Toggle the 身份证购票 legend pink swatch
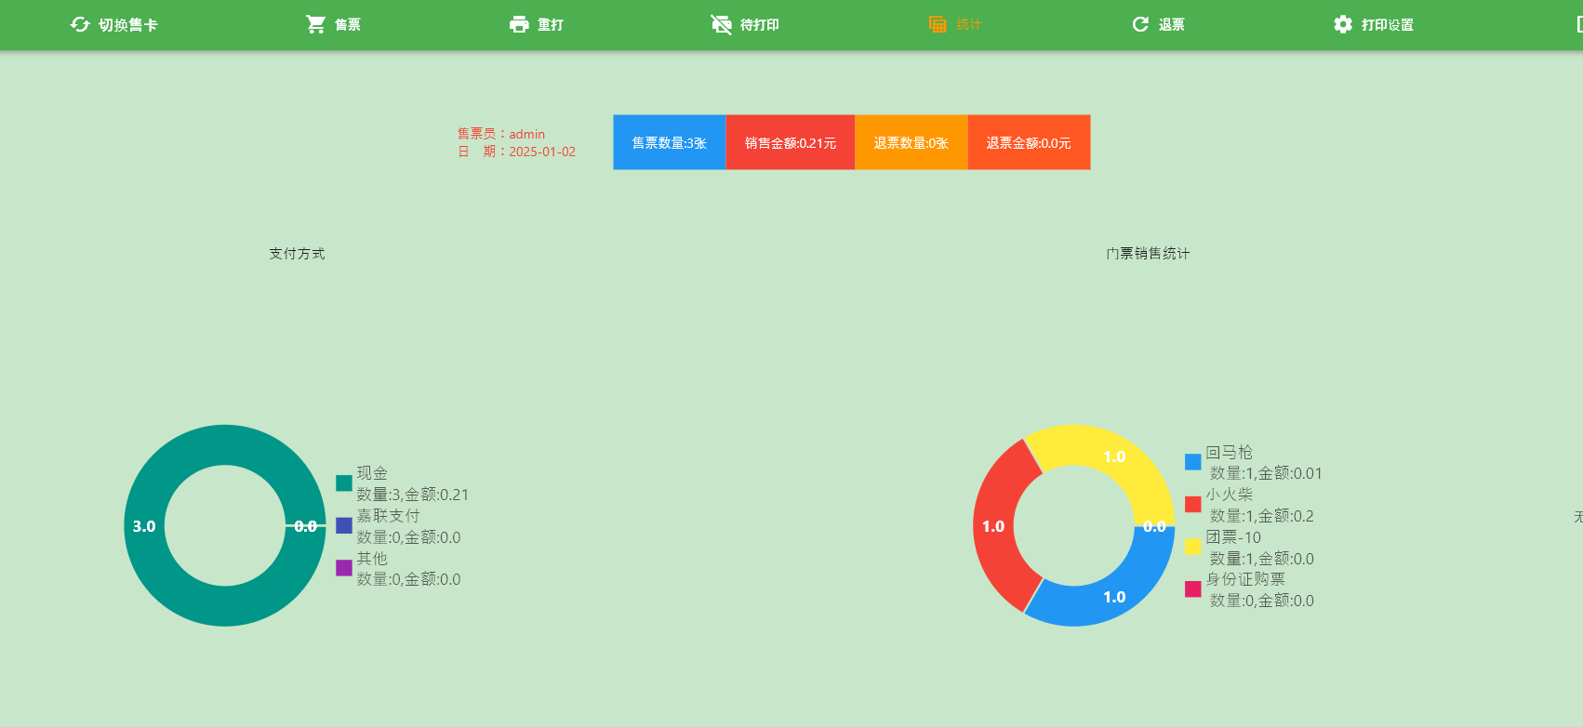This screenshot has height=727, width=1583. (1193, 588)
